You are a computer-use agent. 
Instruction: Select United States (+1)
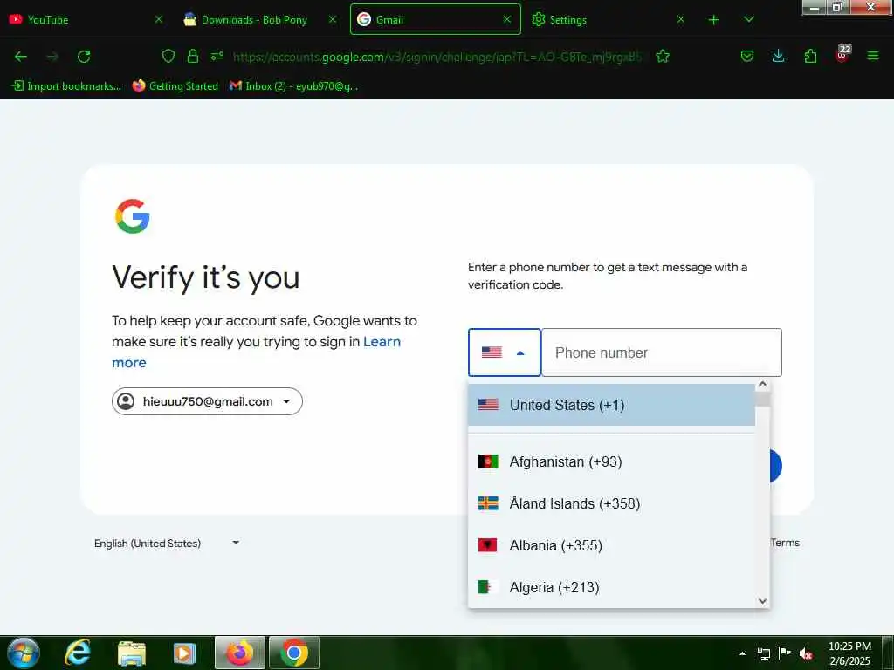(611, 405)
